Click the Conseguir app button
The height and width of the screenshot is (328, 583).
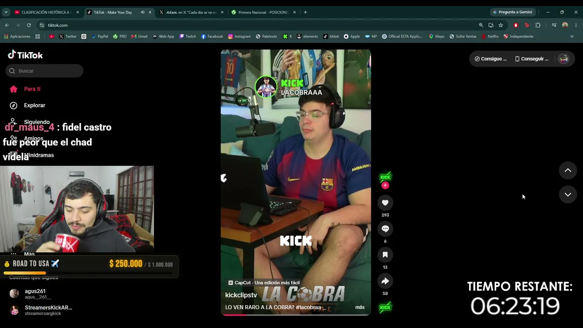point(532,59)
